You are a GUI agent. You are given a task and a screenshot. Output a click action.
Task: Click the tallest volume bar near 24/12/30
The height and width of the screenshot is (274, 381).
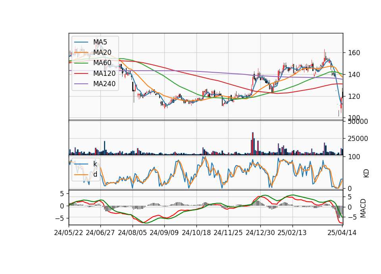[x=253, y=143]
